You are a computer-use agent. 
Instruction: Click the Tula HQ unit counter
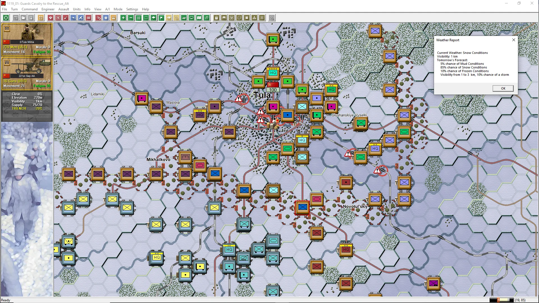click(273, 73)
